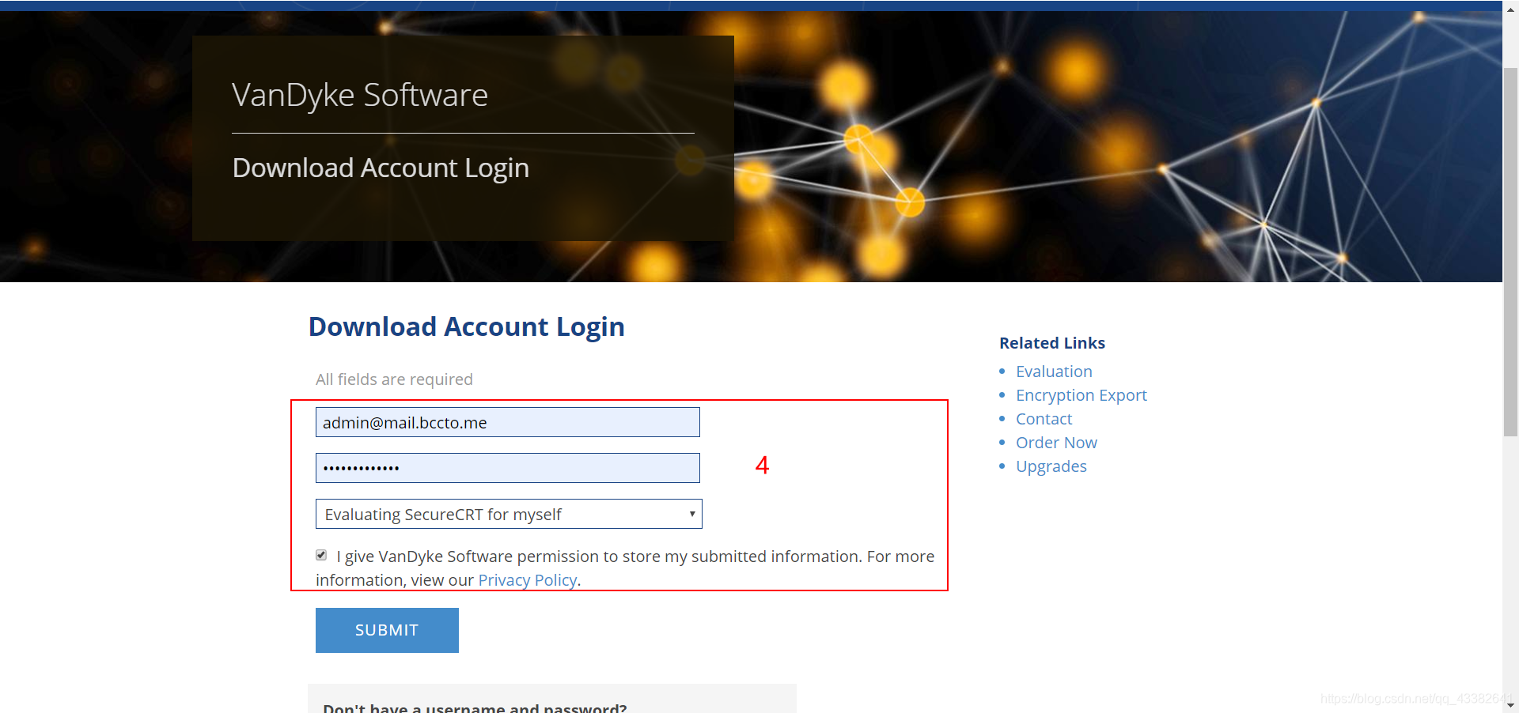The image size is (1519, 713).
Task: Click the 'All fields are required' note
Action: pos(394,379)
